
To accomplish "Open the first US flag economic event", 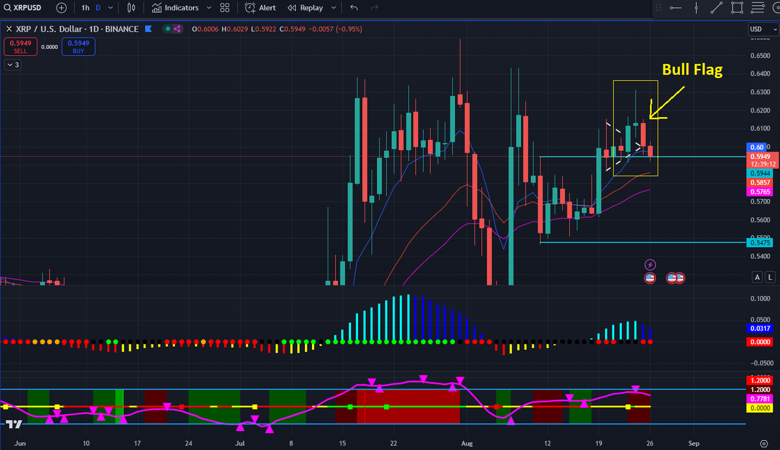I will [650, 278].
